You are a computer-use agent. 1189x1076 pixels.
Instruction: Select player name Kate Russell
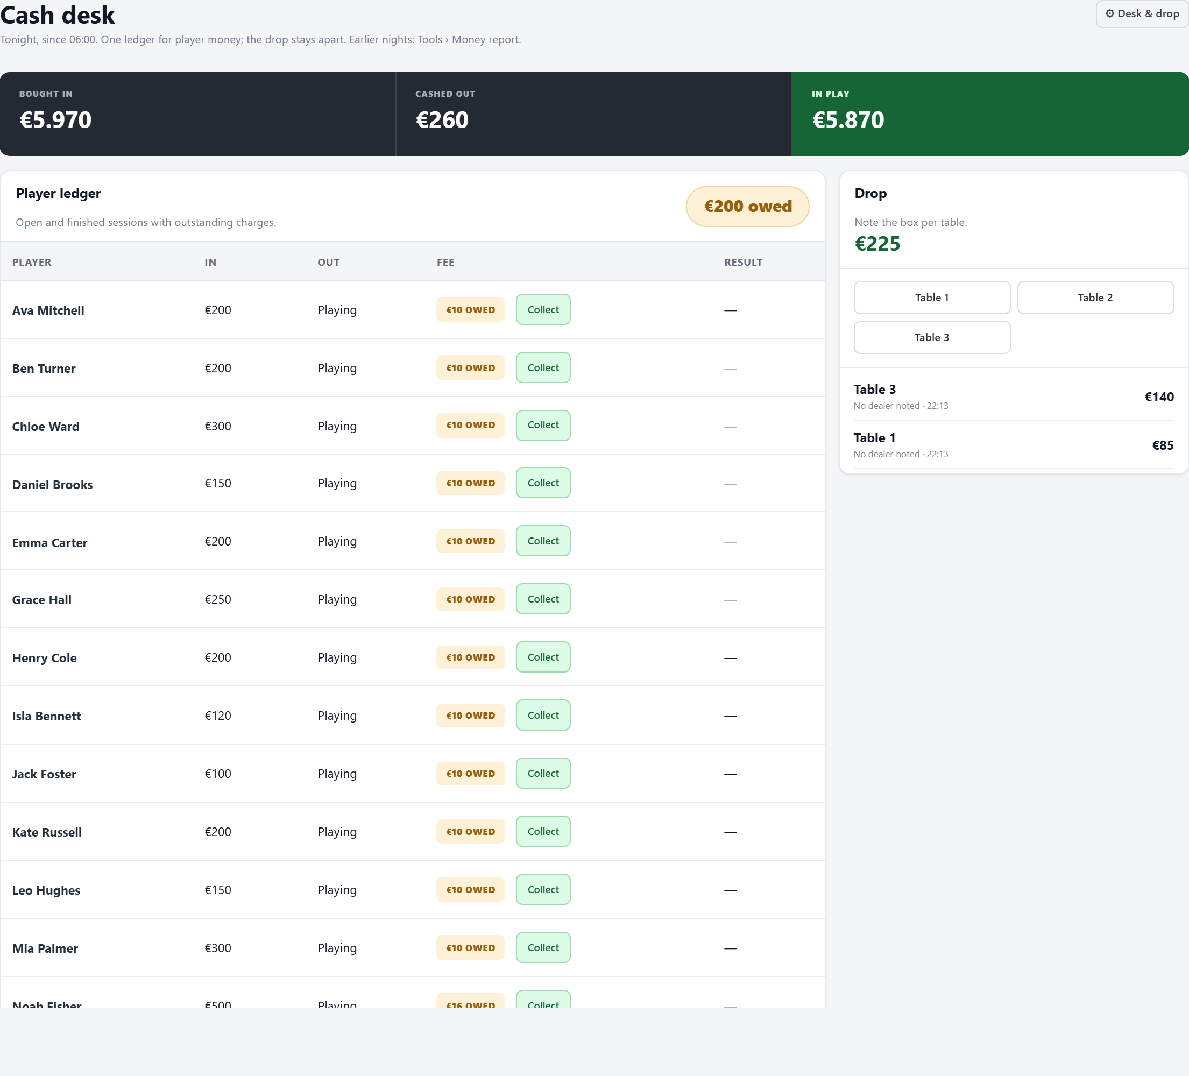point(47,832)
